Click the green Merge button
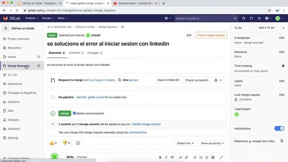This screenshot has height=162, width=288. pyautogui.click(x=65, y=113)
